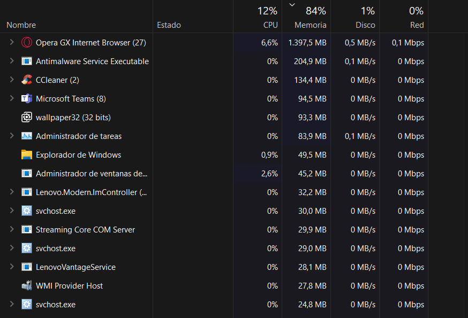
Task: Click Administrador de tareas row's 0,1 MB/s value
Action: click(x=360, y=136)
